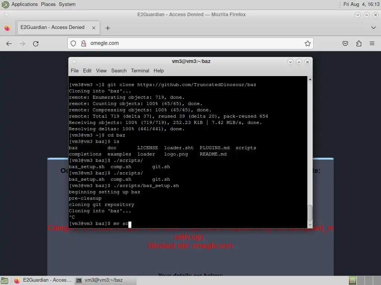Open the Applications menu
Viewport: 381px width, 285px height.
[25, 4]
